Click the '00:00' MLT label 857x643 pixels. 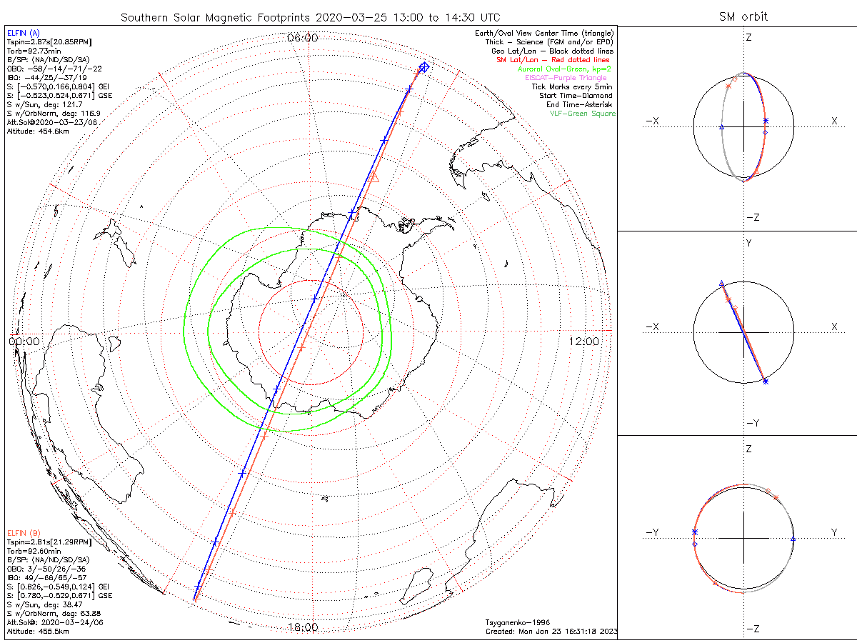(x=24, y=342)
